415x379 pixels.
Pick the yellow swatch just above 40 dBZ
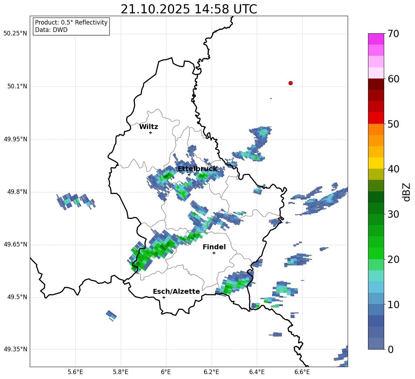376,163
